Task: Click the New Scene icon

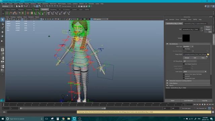Action: 17,6
